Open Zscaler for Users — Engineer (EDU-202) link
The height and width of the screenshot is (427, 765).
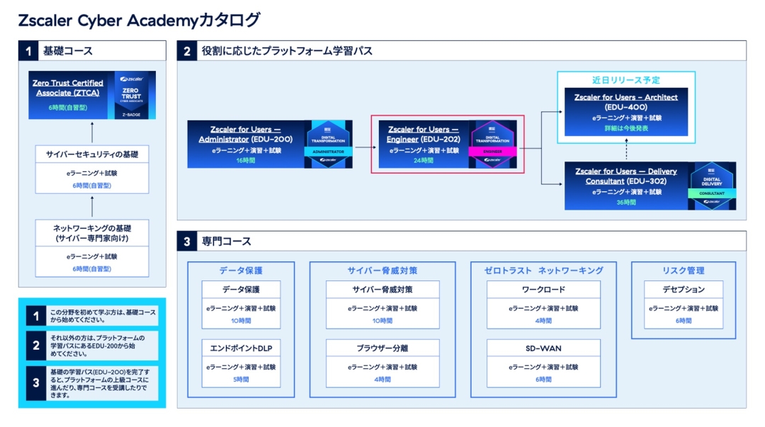(419, 134)
